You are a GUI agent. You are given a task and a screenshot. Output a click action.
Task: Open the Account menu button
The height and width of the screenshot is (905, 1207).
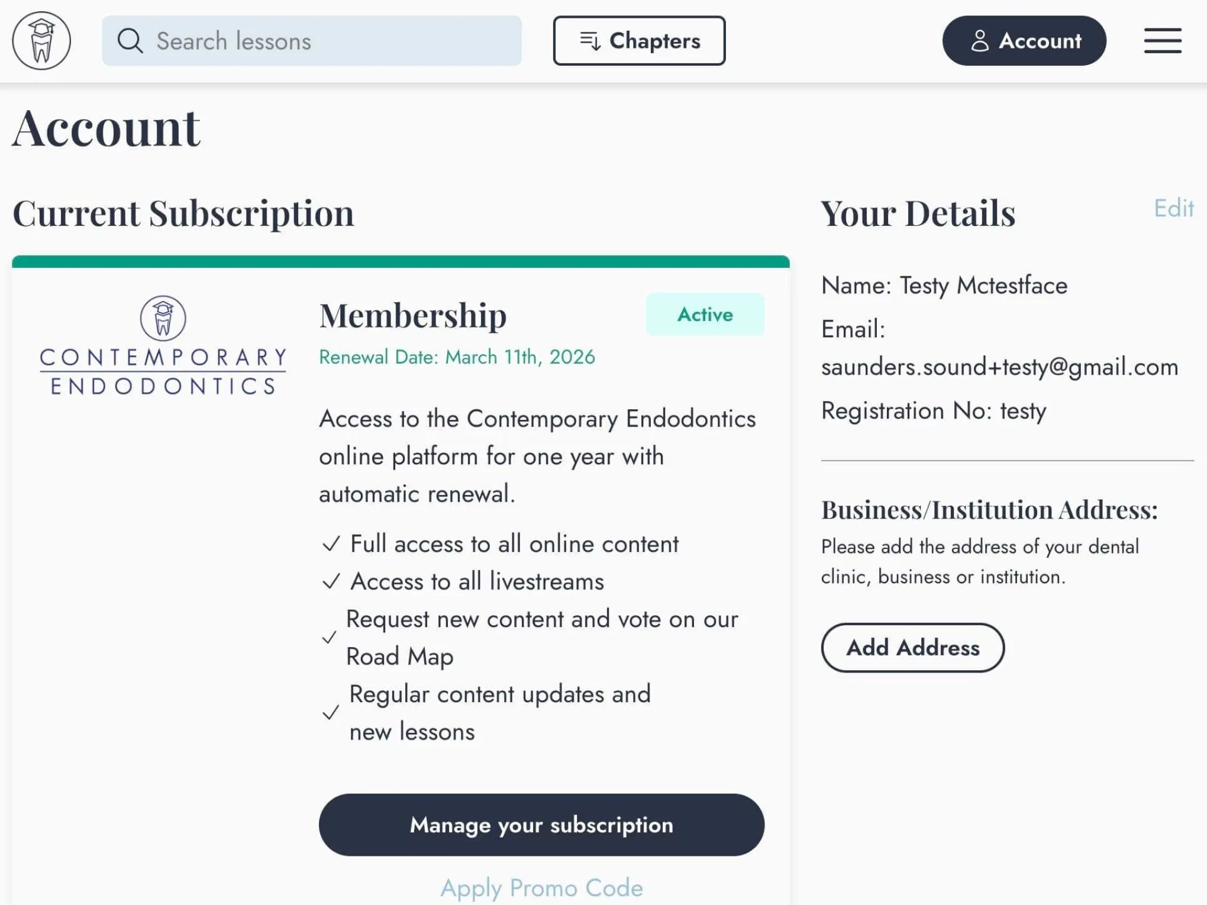point(1024,41)
